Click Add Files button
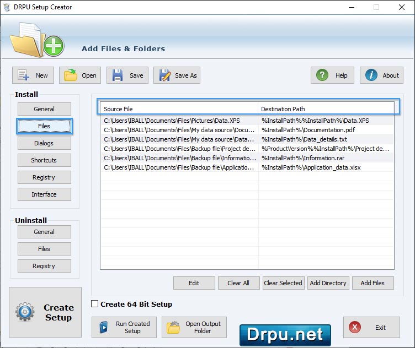Image resolution: width=415 pixels, height=348 pixels. [373, 283]
